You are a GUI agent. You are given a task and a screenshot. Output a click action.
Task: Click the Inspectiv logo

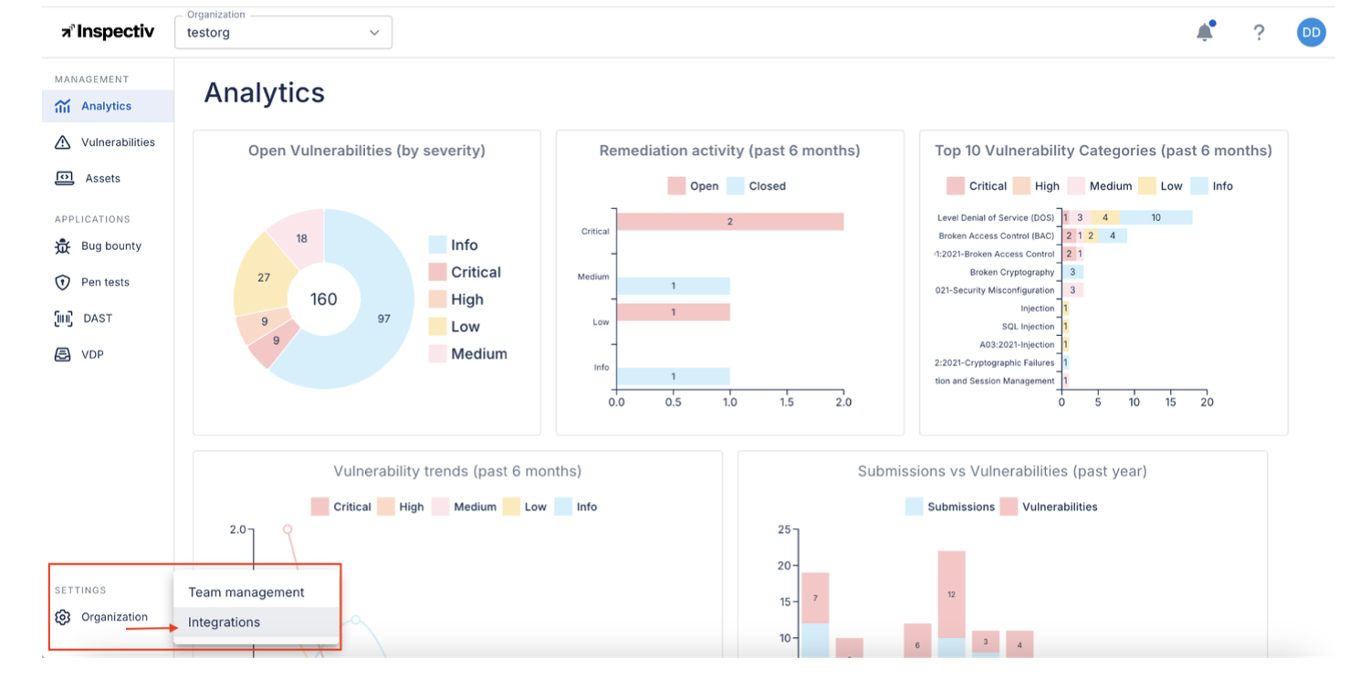pos(107,31)
